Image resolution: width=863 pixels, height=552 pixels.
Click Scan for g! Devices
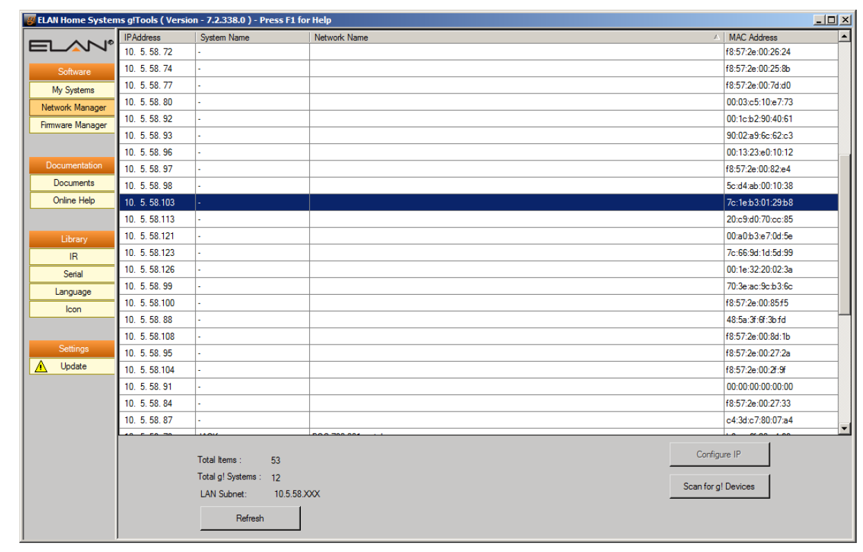pos(719,486)
